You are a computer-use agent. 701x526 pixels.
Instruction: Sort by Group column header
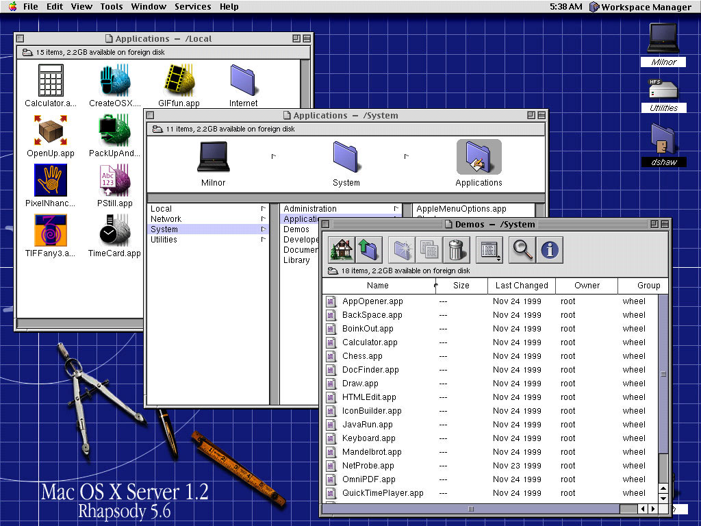click(643, 286)
